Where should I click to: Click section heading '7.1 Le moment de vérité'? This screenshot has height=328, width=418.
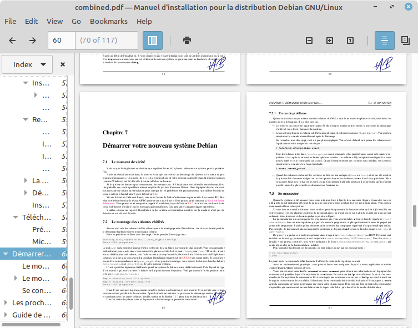pos(124,162)
